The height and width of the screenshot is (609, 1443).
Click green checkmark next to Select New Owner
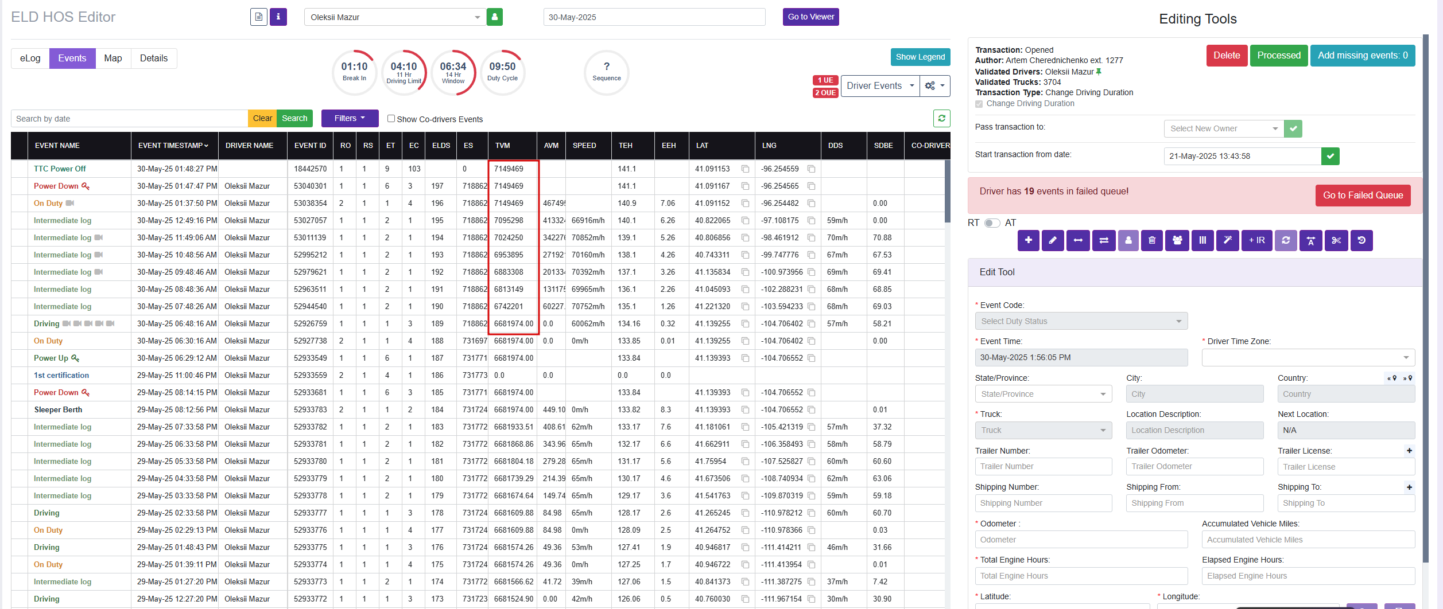click(x=1293, y=128)
